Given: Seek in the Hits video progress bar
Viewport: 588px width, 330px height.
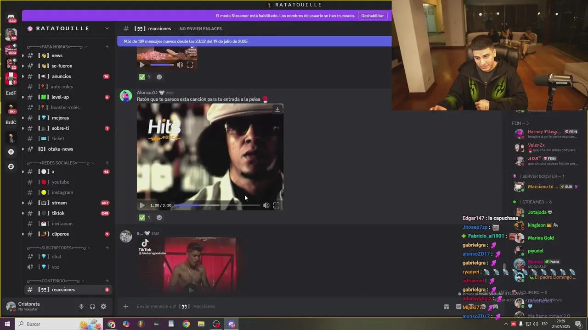Looking at the screenshot, I should click(x=217, y=205).
